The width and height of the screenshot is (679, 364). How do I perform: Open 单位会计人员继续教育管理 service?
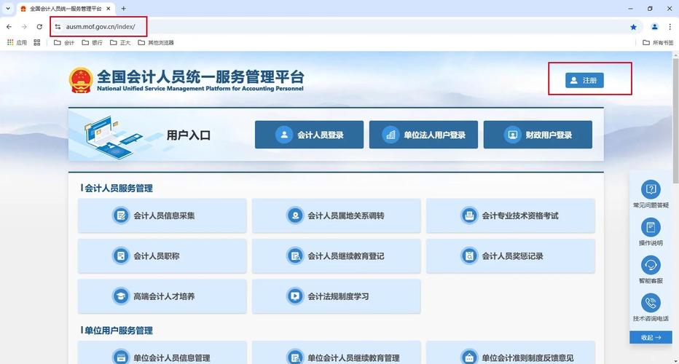[337, 353]
